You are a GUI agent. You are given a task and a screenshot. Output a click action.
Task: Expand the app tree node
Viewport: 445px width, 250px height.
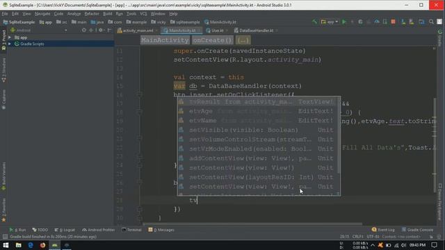tap(10, 37)
